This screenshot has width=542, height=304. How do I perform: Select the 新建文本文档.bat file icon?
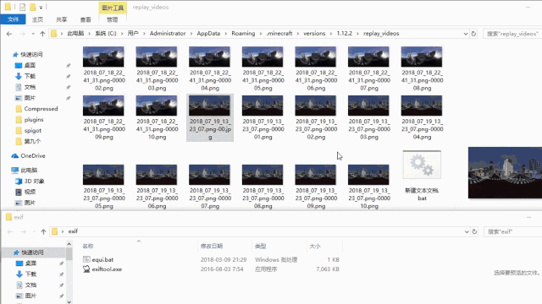click(x=422, y=165)
